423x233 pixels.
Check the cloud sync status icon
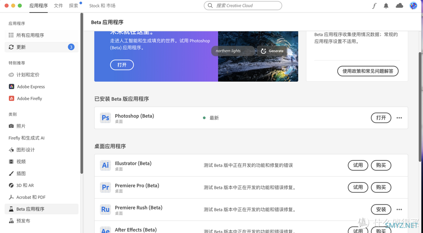pyautogui.click(x=399, y=5)
